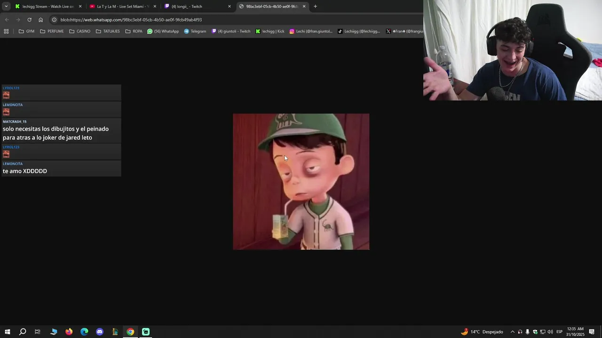
Task: Open the PERFUME bookmarks folder
Action: click(52, 31)
